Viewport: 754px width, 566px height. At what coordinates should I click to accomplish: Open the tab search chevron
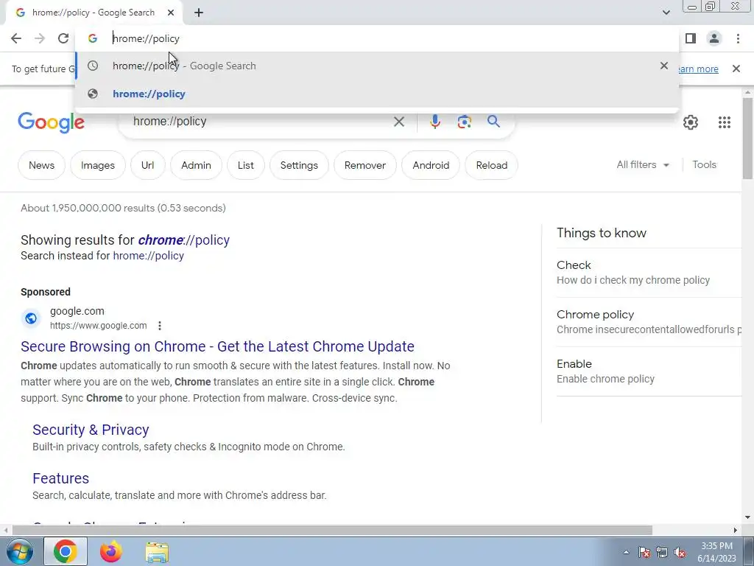point(666,13)
